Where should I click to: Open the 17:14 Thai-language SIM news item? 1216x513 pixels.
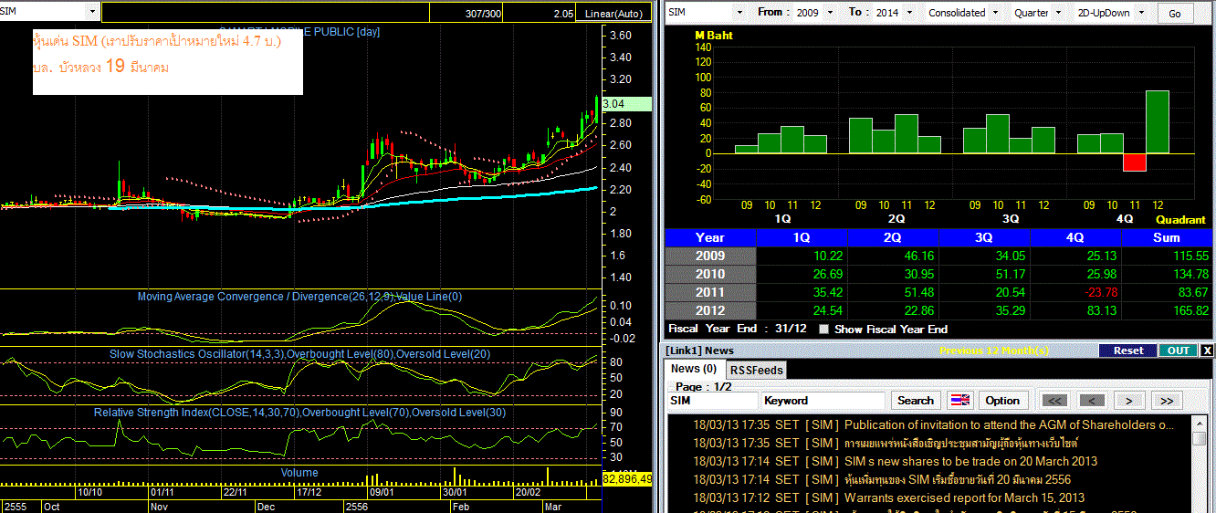coord(957,479)
